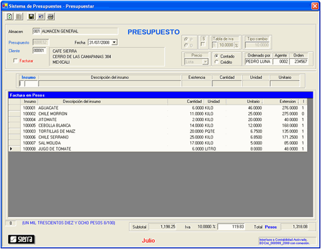Click the Subtotal value 1,198.25

click(162, 226)
